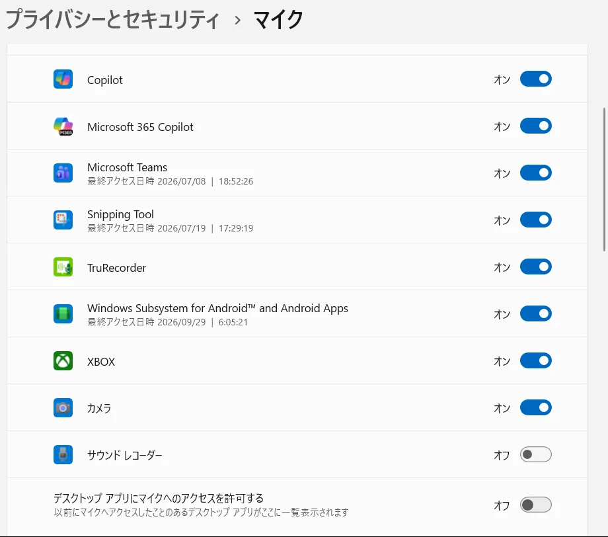Click Android last access 2026/09/29 text
The width and height of the screenshot is (608, 537).
[167, 322]
